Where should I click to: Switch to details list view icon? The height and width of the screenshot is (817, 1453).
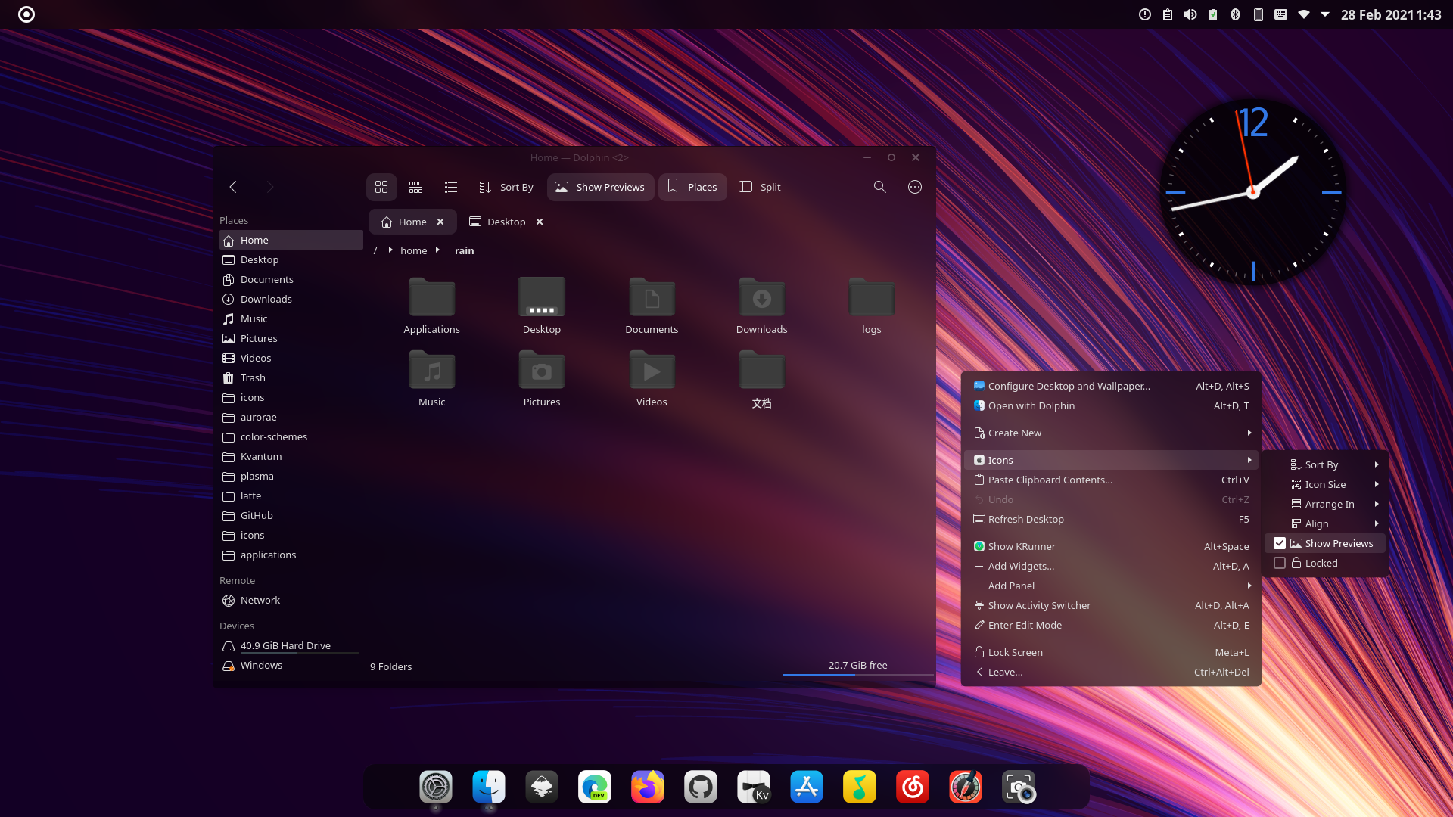point(451,187)
